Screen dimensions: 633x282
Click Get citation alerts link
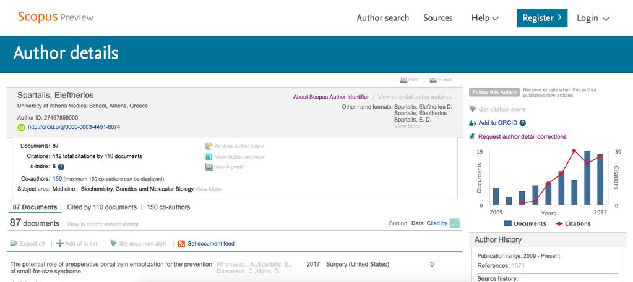click(x=502, y=109)
